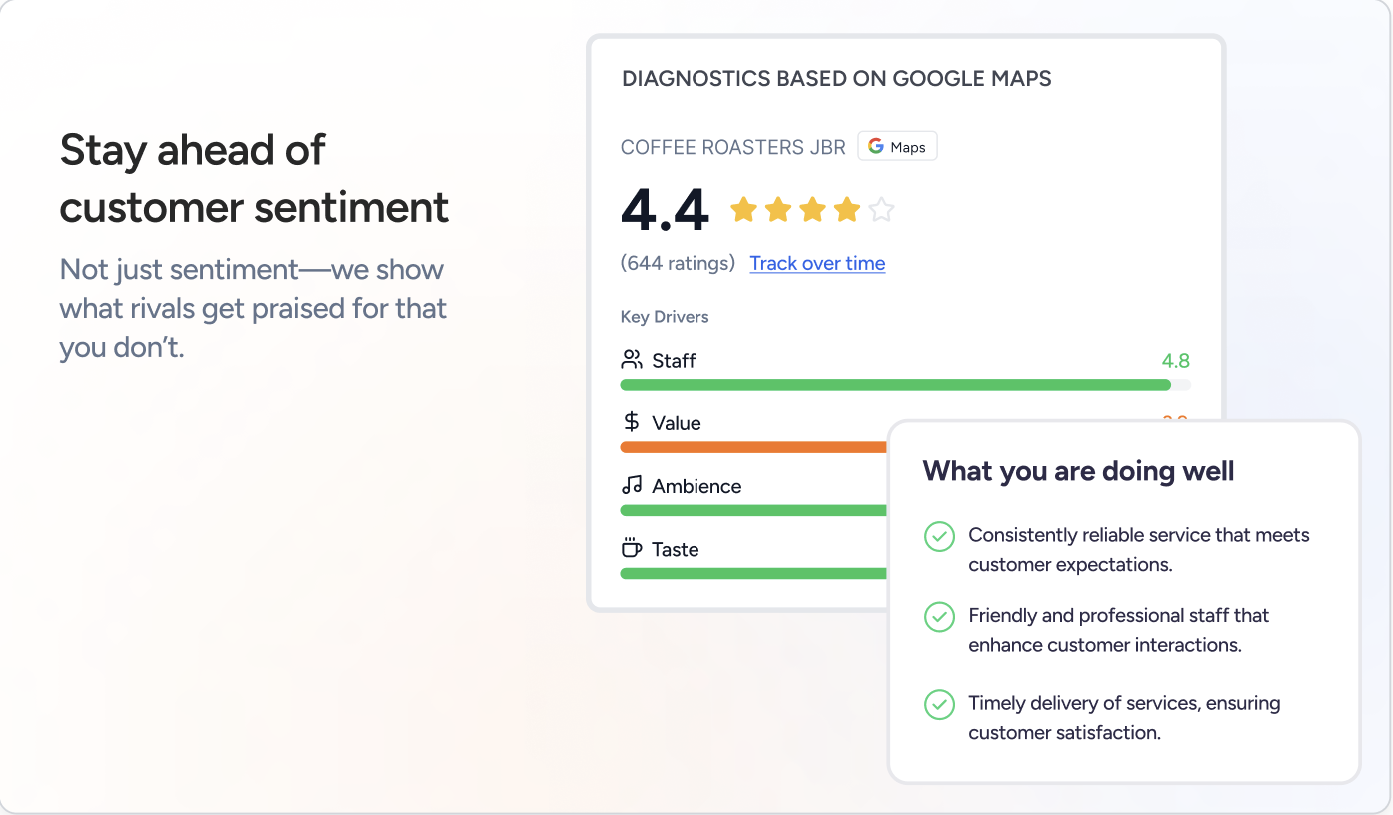Click the coffee cup Taste icon

(632, 549)
